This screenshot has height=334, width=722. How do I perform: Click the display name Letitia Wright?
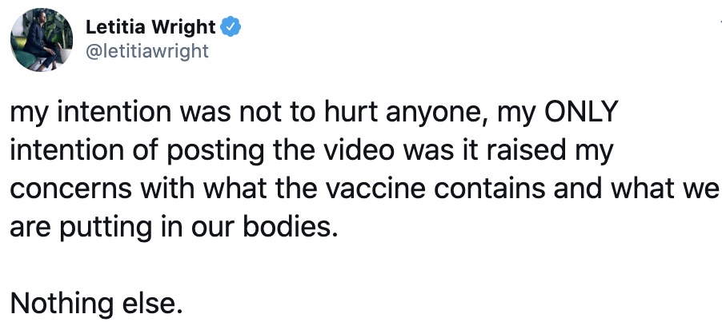click(x=150, y=26)
